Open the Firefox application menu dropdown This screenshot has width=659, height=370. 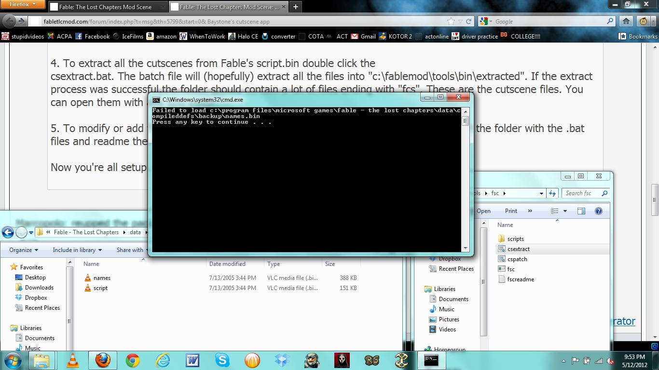(23, 5)
